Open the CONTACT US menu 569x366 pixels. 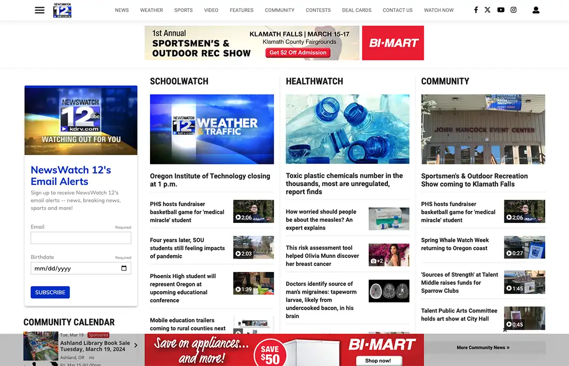click(x=397, y=10)
